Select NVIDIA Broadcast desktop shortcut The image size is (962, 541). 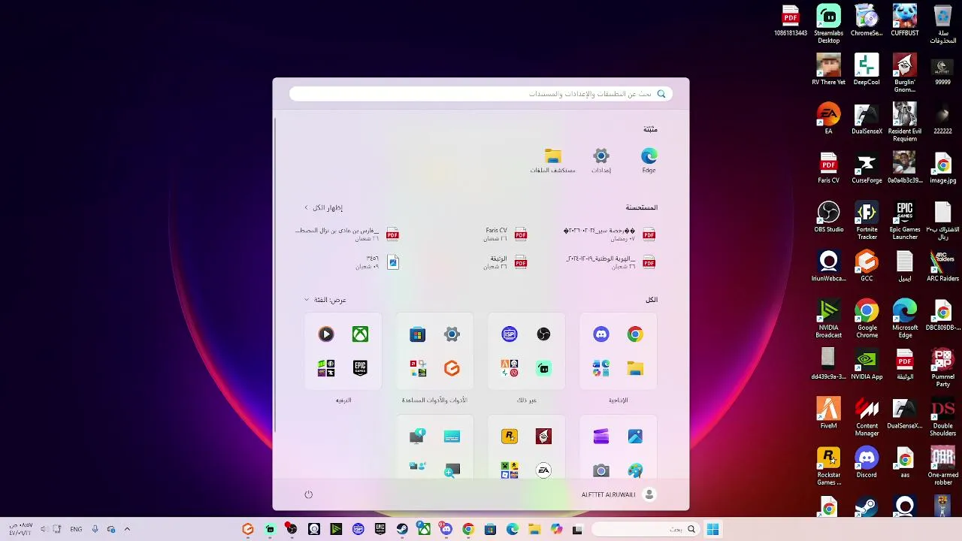tap(828, 319)
